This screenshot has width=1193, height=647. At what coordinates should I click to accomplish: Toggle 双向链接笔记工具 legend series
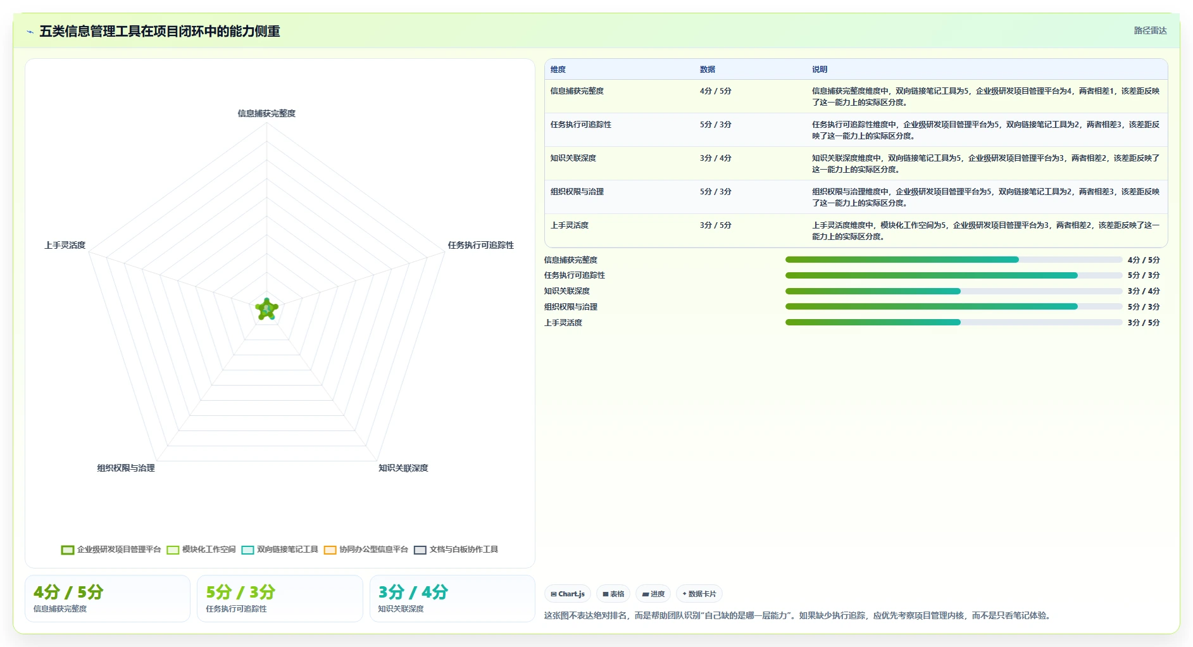coord(280,550)
